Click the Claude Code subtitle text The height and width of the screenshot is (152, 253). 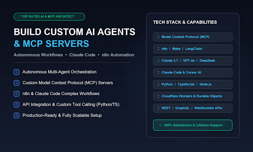[x=82, y=55]
